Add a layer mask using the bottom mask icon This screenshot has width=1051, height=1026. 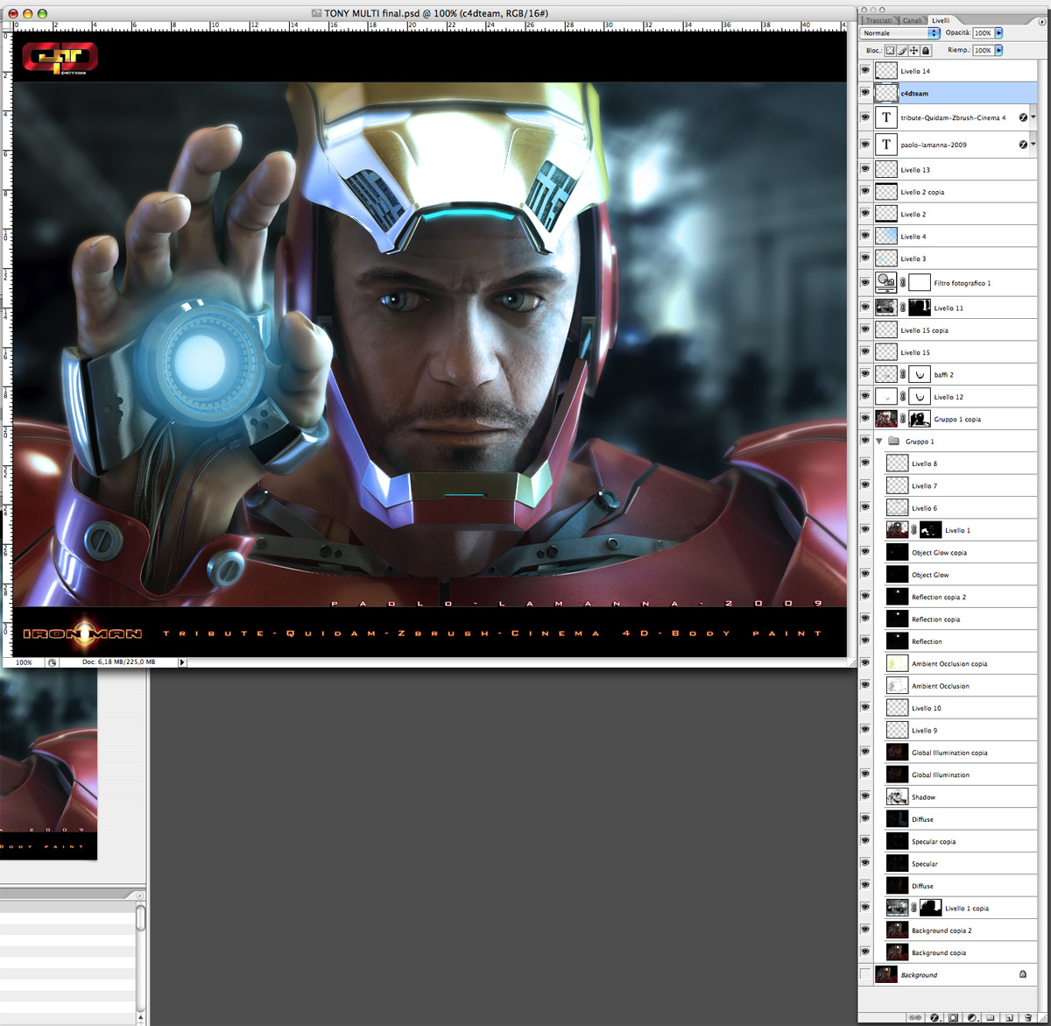coord(953,1017)
